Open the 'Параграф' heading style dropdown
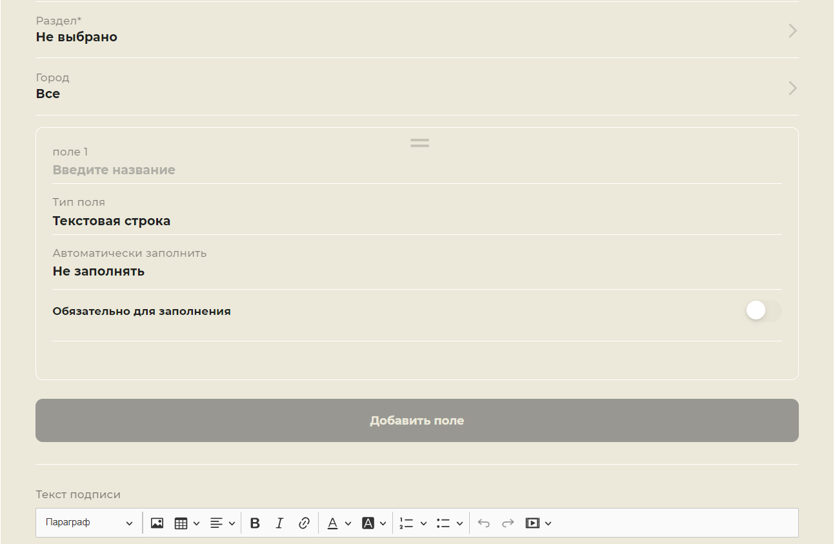Image resolution: width=835 pixels, height=544 pixels. 89,523
